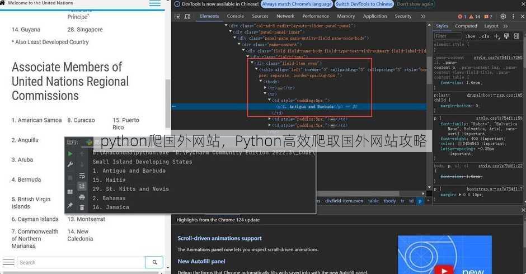Image resolution: width=526 pixels, height=274 pixels.
Task: Open the Performance tab
Action: pos(316,16)
